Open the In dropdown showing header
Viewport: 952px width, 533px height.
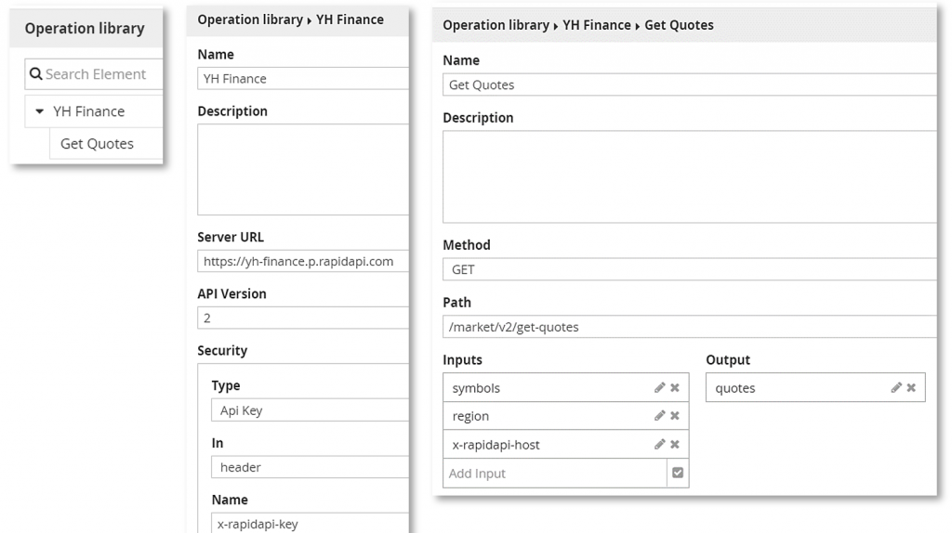click(x=310, y=467)
